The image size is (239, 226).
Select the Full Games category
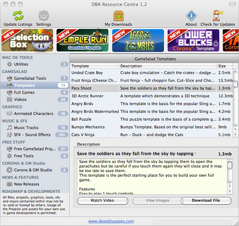34,92
